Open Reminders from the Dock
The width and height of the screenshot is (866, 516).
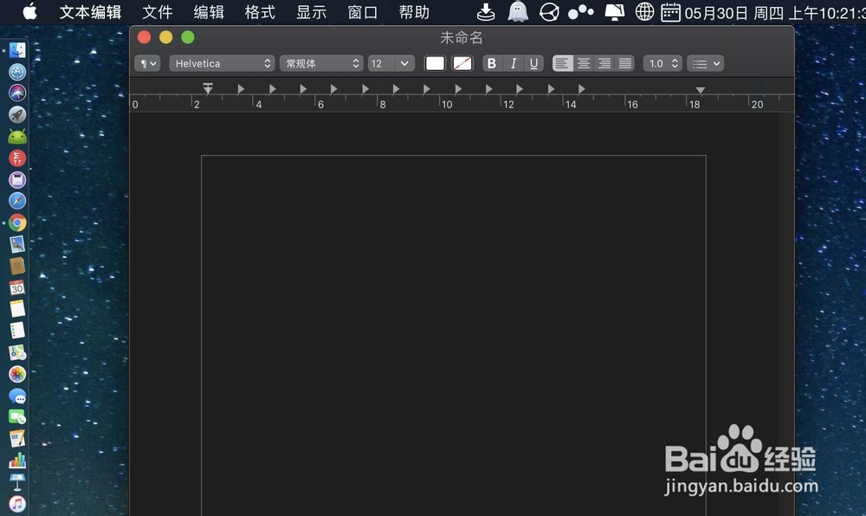[17, 331]
